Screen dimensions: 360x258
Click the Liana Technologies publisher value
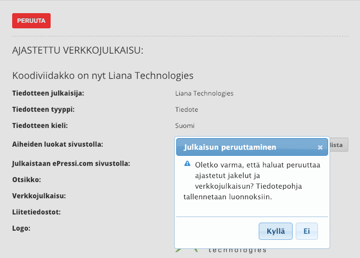tap(204, 94)
